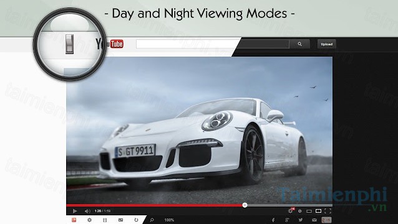Share via email envelope icon

pos(314,220)
